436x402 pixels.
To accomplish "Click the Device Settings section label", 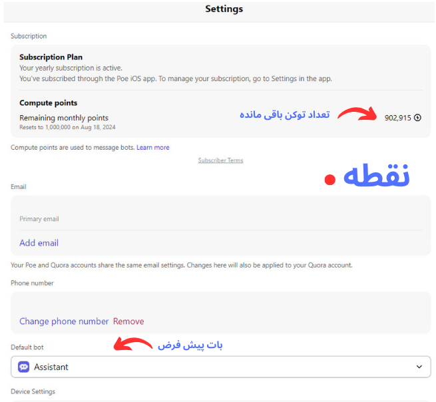I will pos(33,391).
